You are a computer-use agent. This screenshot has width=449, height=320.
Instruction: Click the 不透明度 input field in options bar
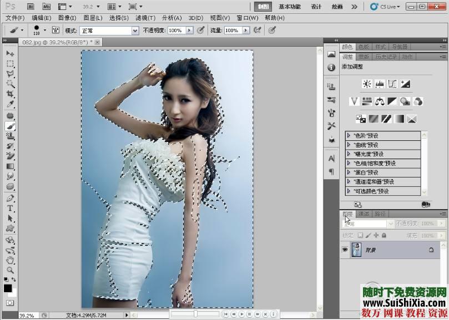click(175, 31)
